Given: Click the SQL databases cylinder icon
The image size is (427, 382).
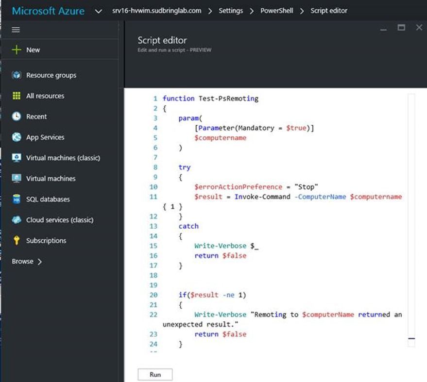Looking at the screenshot, I should pos(17,199).
